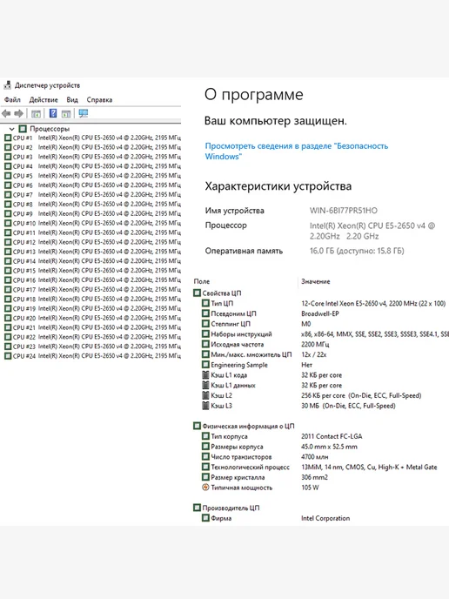This screenshot has width=449, height=599.
Task: Click the chip icon next to CPU #7
Action: (x=8, y=194)
